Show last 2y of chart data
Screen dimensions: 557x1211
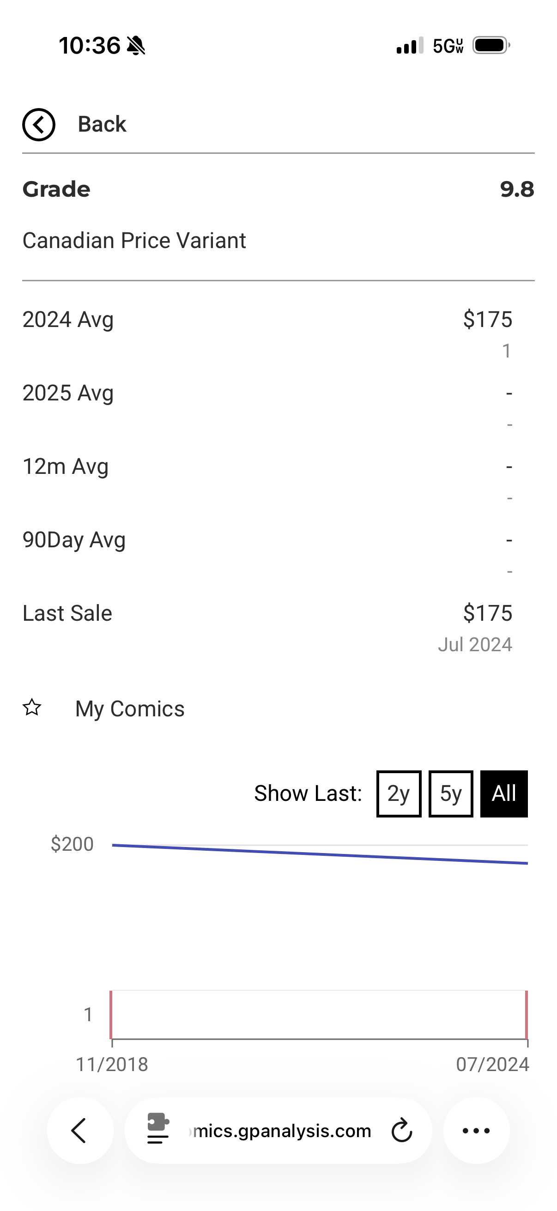(398, 793)
